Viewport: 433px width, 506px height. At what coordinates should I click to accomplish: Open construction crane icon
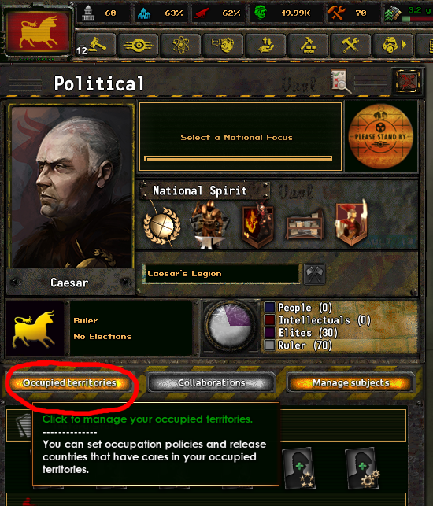[x=308, y=45]
